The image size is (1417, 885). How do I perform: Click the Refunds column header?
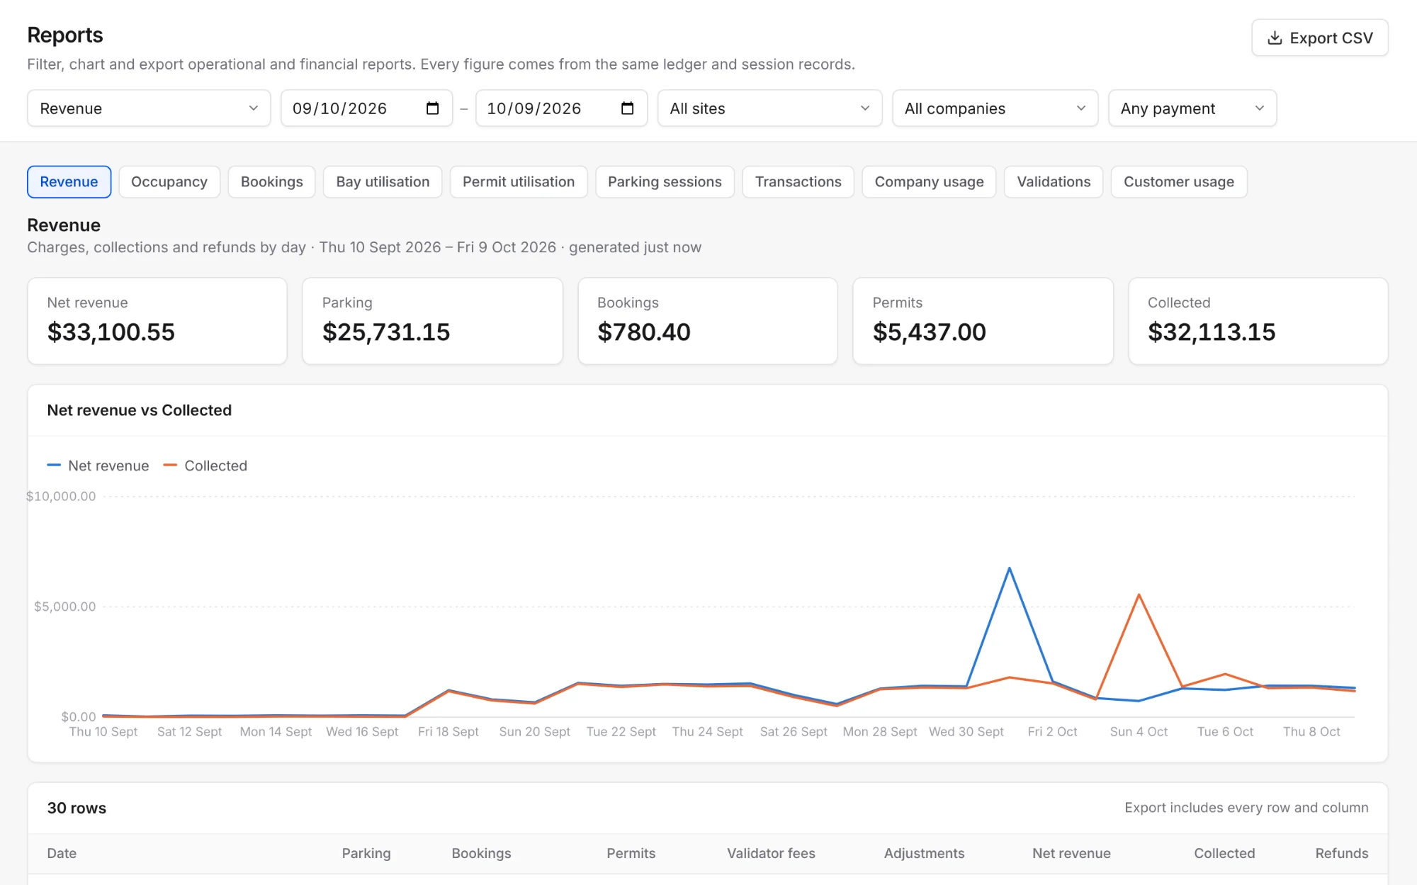coord(1342,853)
